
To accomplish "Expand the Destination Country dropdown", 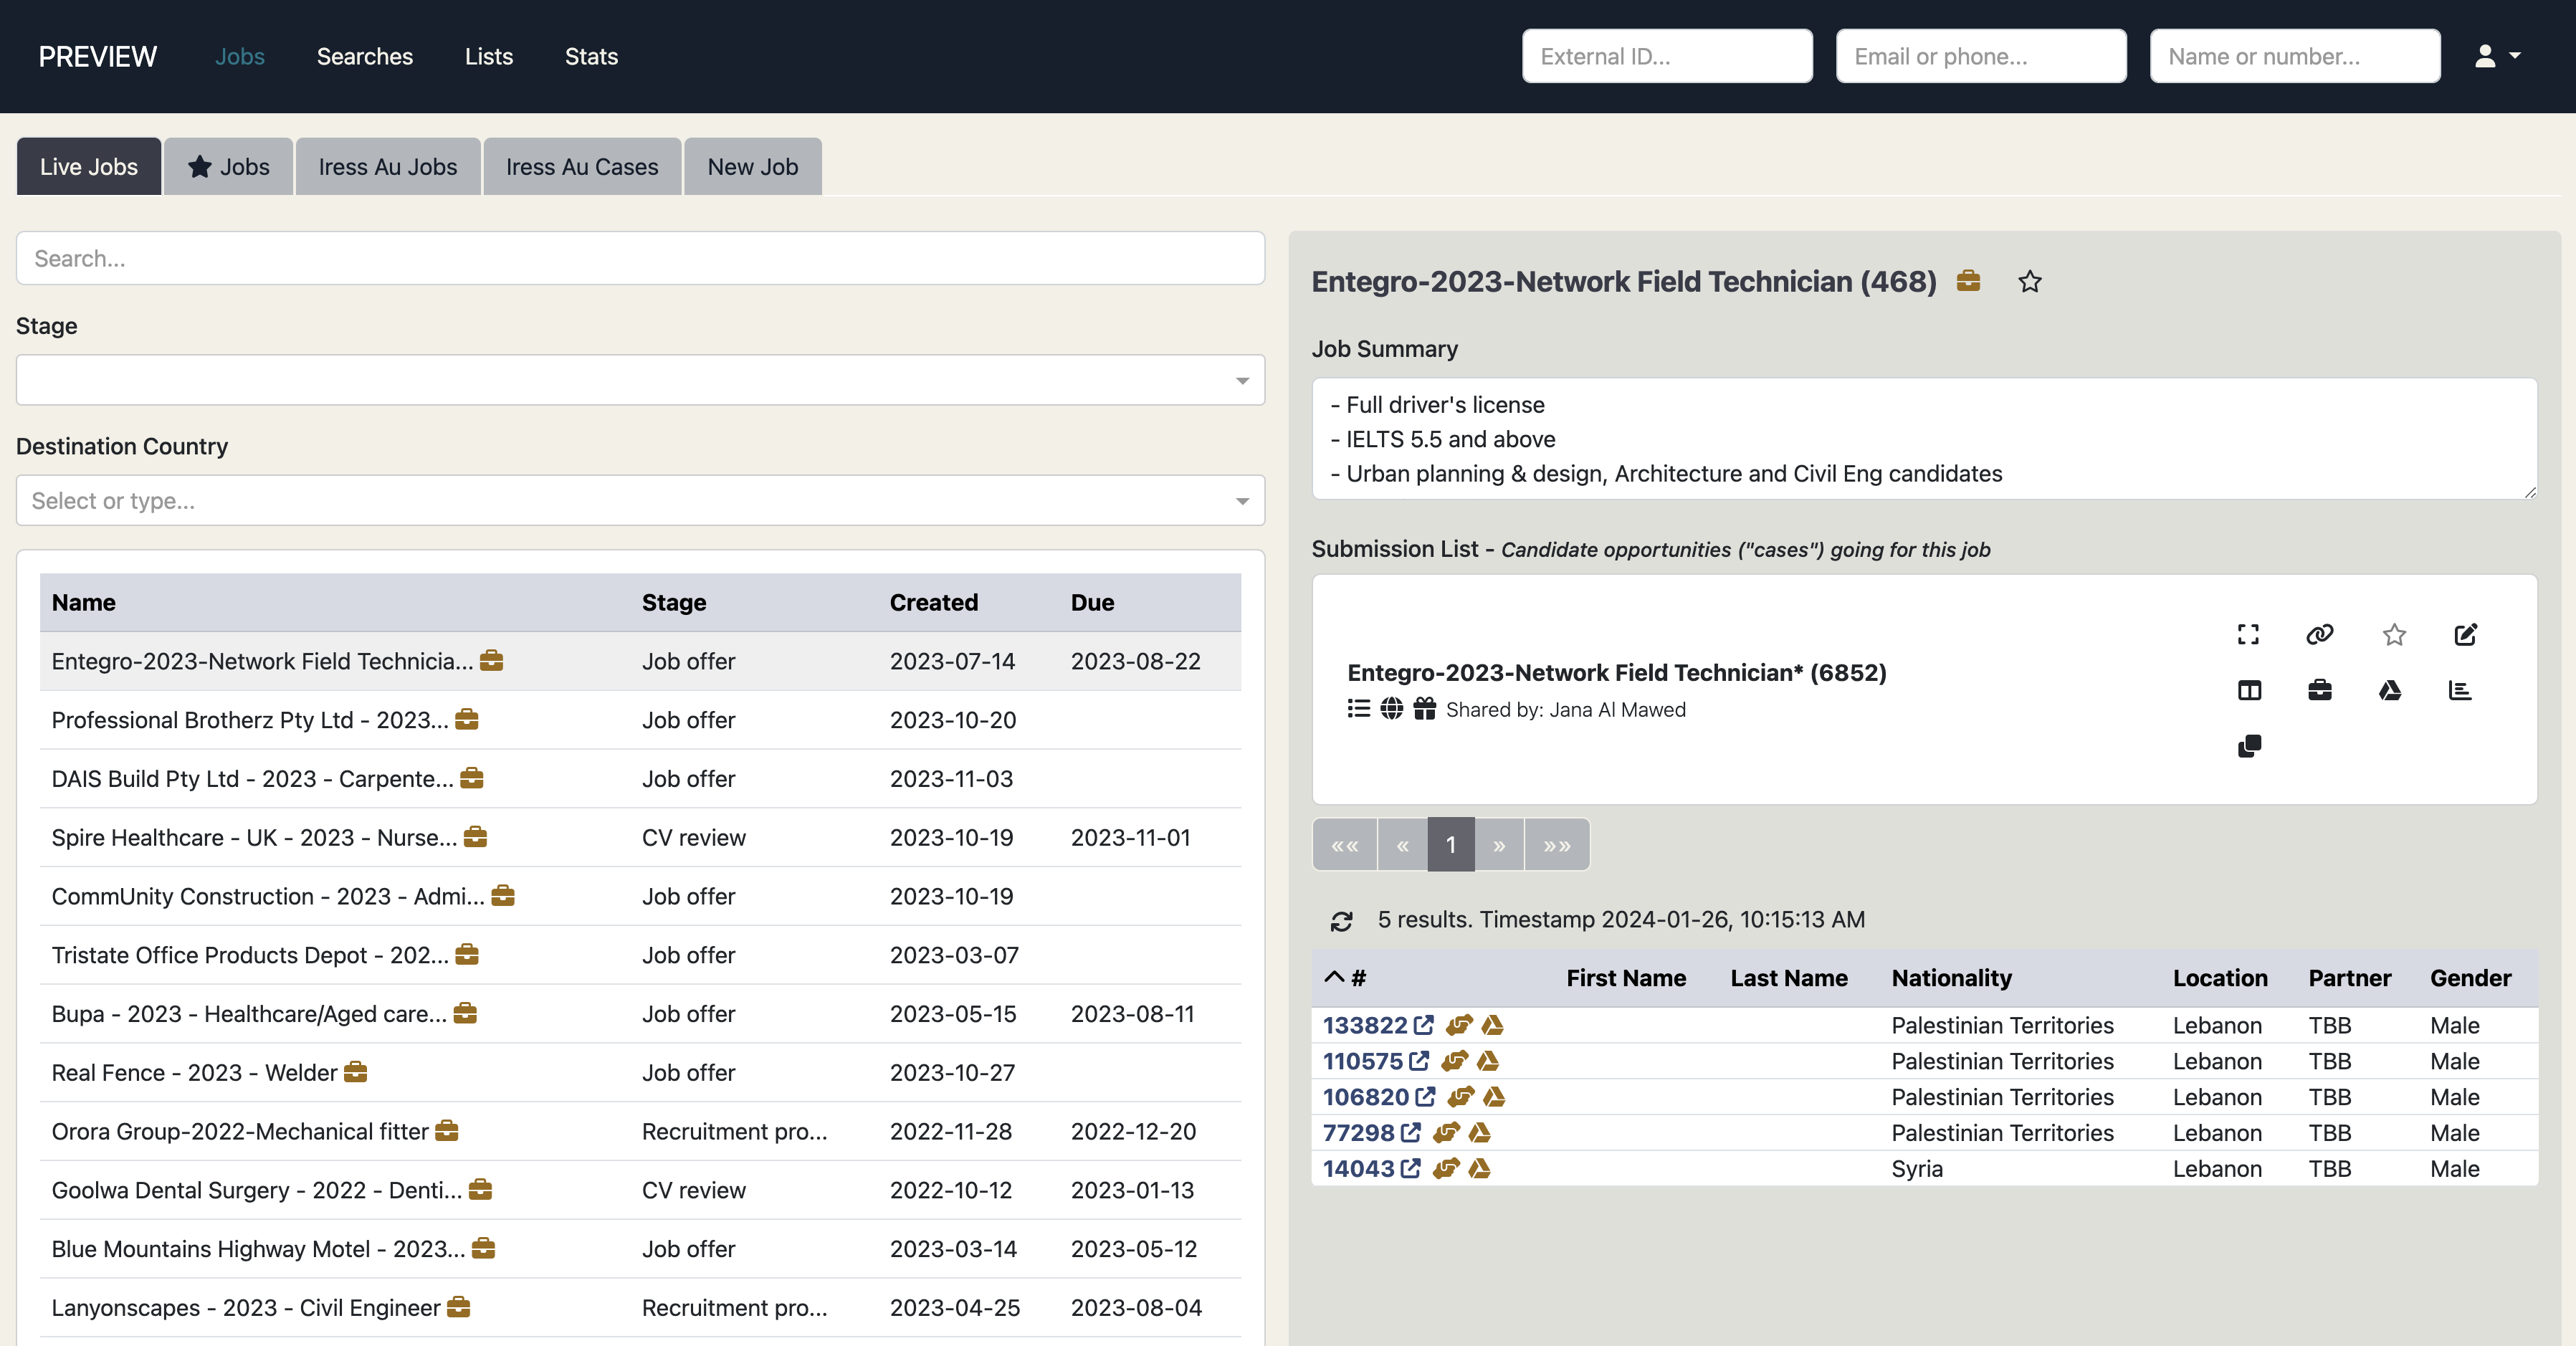I will 640,500.
